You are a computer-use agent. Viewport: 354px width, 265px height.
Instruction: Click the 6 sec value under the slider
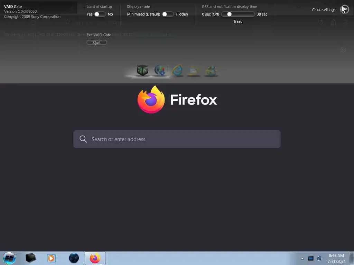238,21
